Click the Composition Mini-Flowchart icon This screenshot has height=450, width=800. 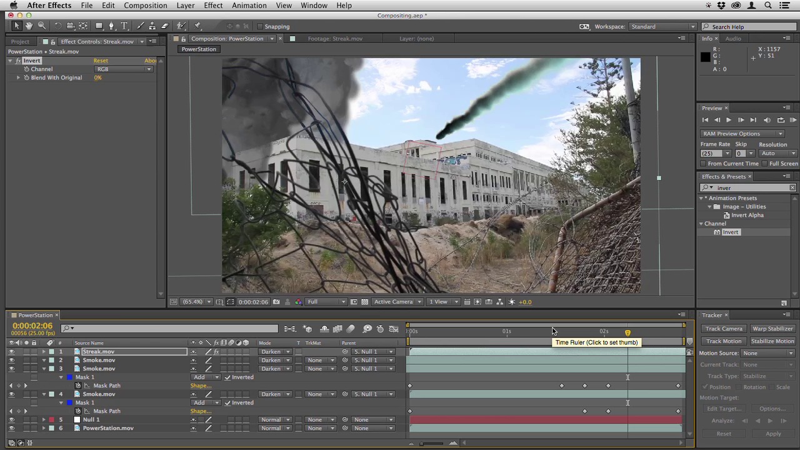[290, 329]
